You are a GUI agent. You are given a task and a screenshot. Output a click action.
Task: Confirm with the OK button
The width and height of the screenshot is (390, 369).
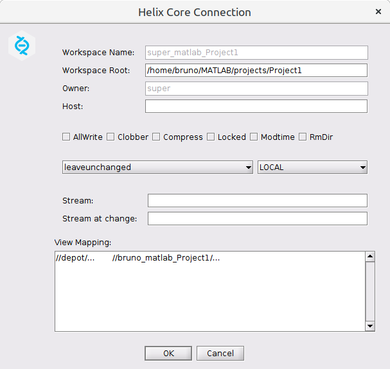pyautogui.click(x=168, y=353)
